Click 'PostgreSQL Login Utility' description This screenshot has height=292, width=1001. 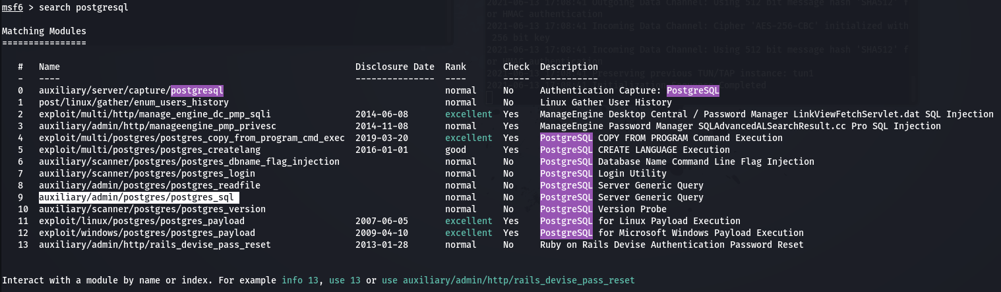click(x=603, y=173)
